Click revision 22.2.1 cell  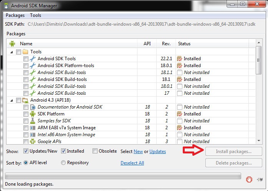[166, 59]
